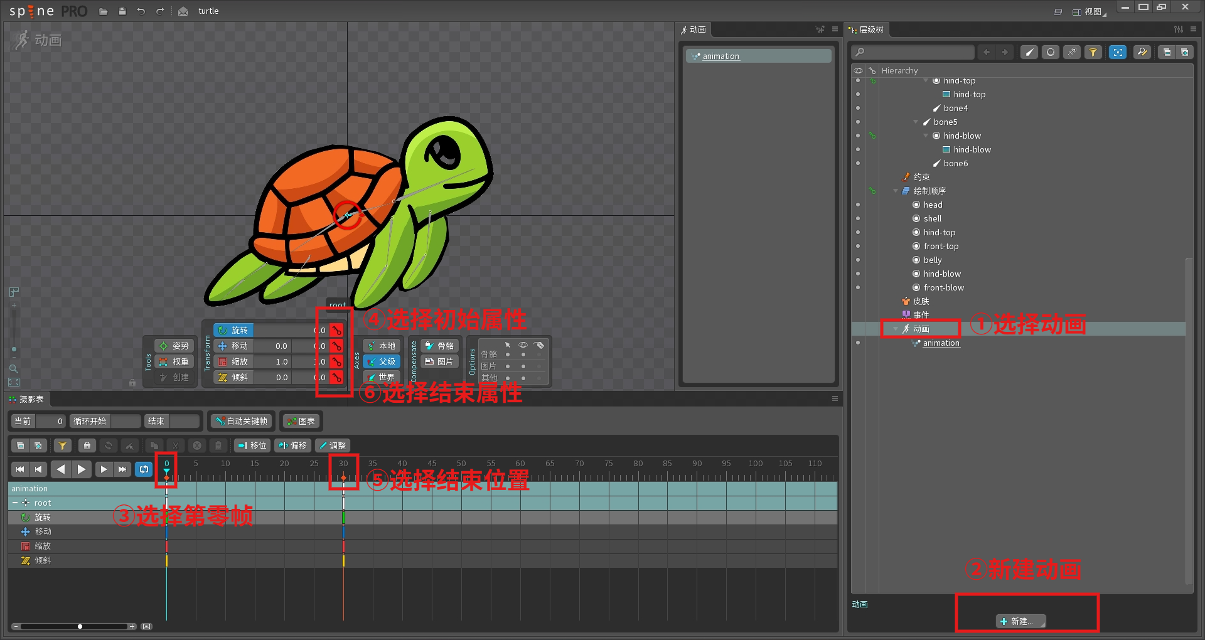Click the attachment paperclip filter icon
The image size is (1205, 640).
click(1072, 52)
